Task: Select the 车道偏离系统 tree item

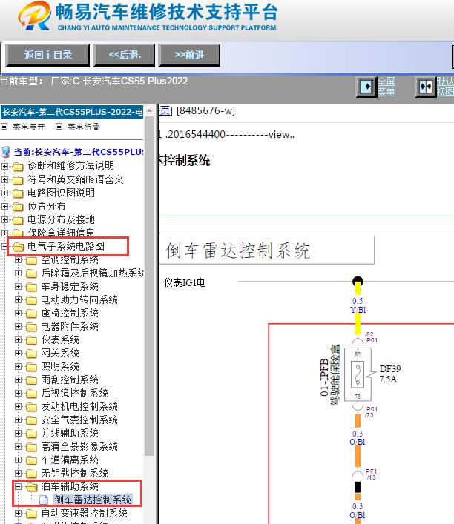Action: click(70, 460)
